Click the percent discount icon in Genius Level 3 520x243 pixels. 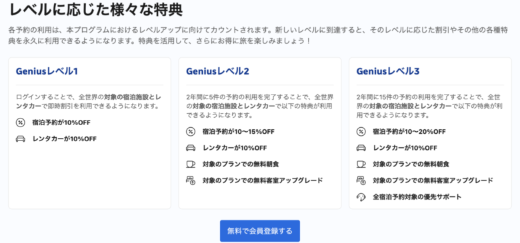point(361,132)
